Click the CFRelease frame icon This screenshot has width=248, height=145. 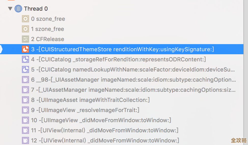pyautogui.click(x=25, y=39)
